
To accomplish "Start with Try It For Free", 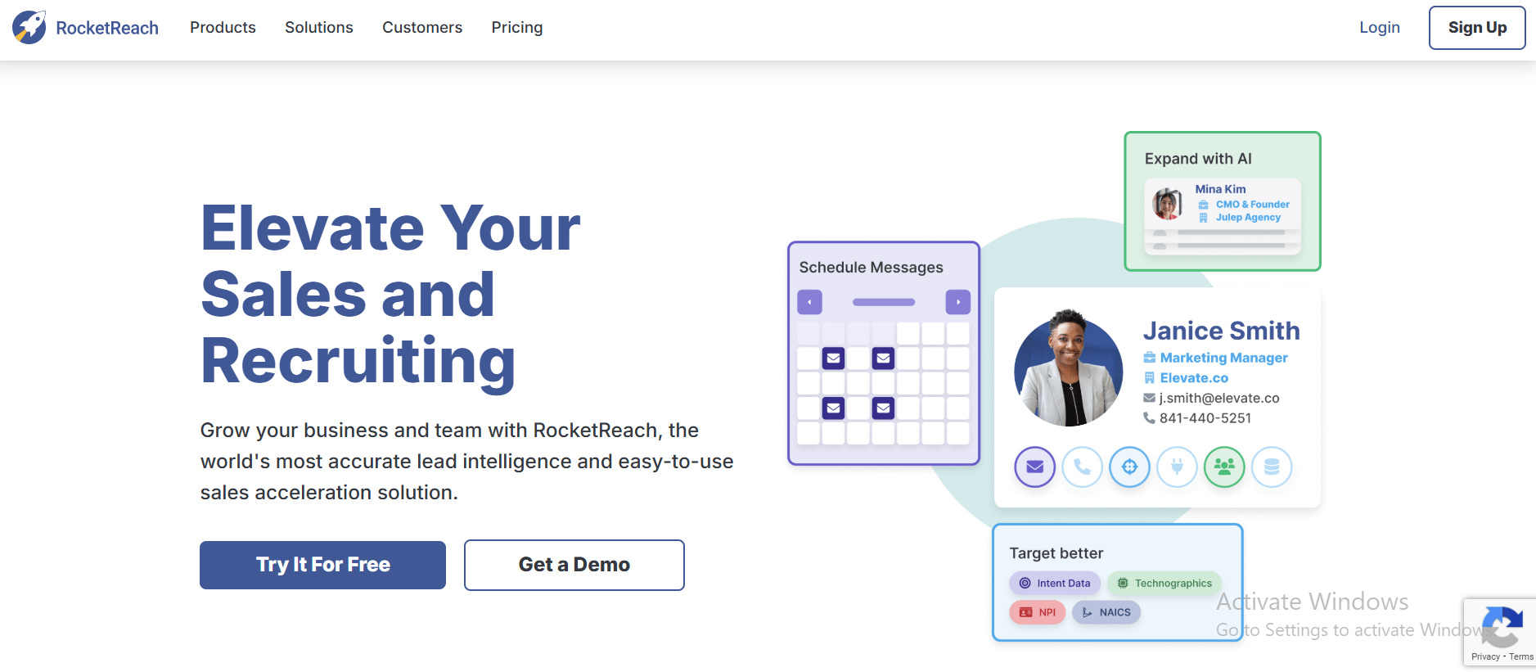I will [x=323, y=565].
